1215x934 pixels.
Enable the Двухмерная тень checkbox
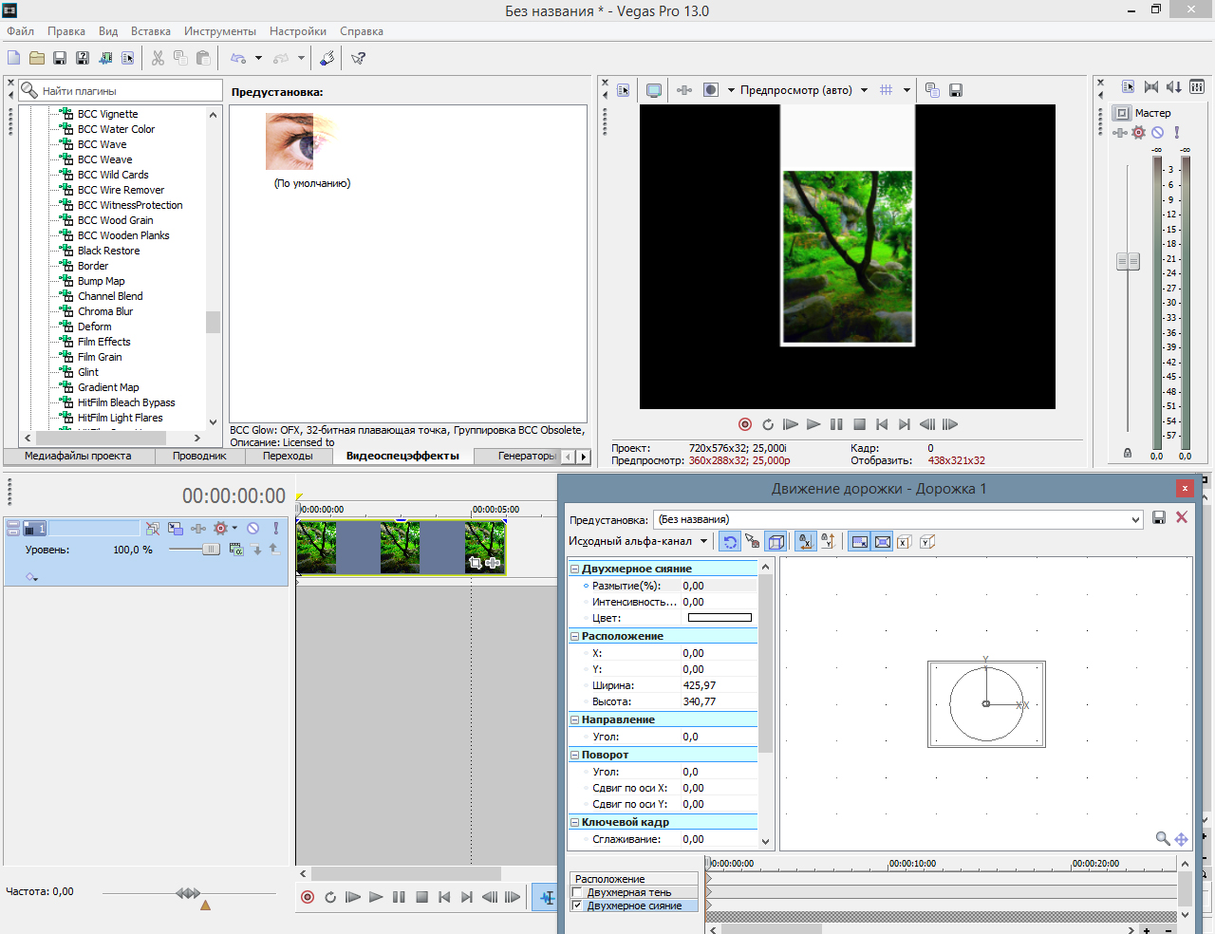(577, 892)
